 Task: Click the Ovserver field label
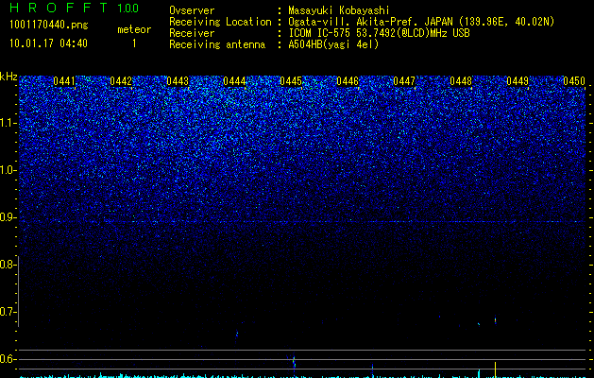192,10
